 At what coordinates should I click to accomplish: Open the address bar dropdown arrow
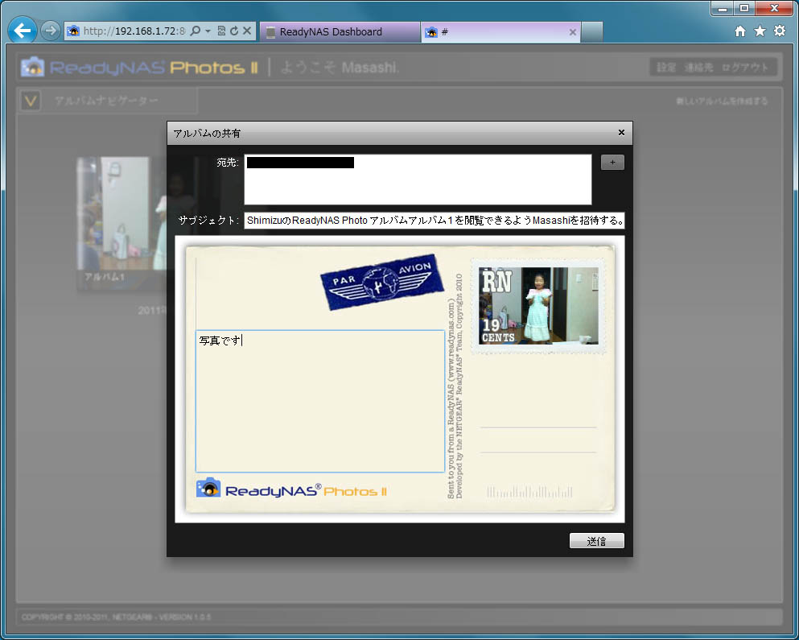click(x=208, y=31)
